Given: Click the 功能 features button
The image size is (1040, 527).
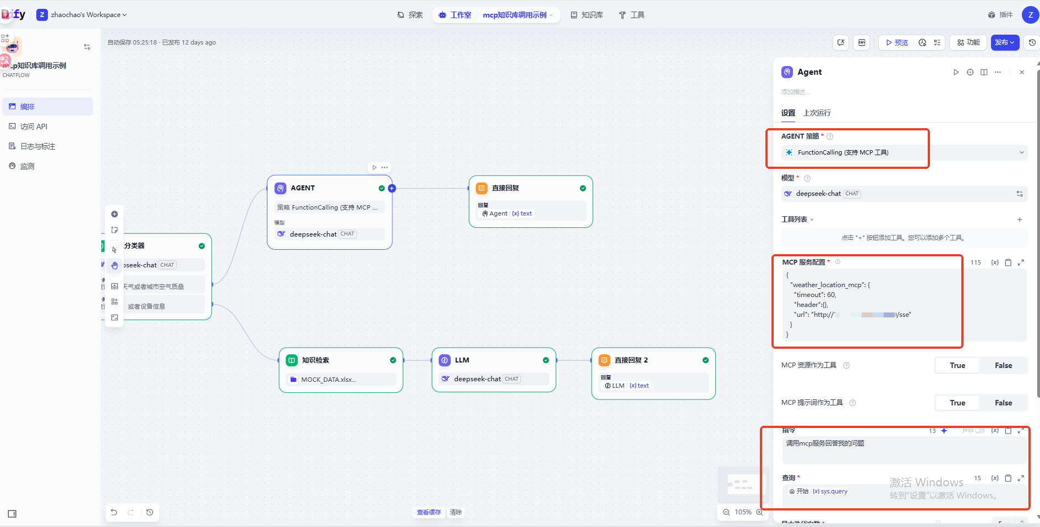Looking at the screenshot, I should tap(968, 42).
